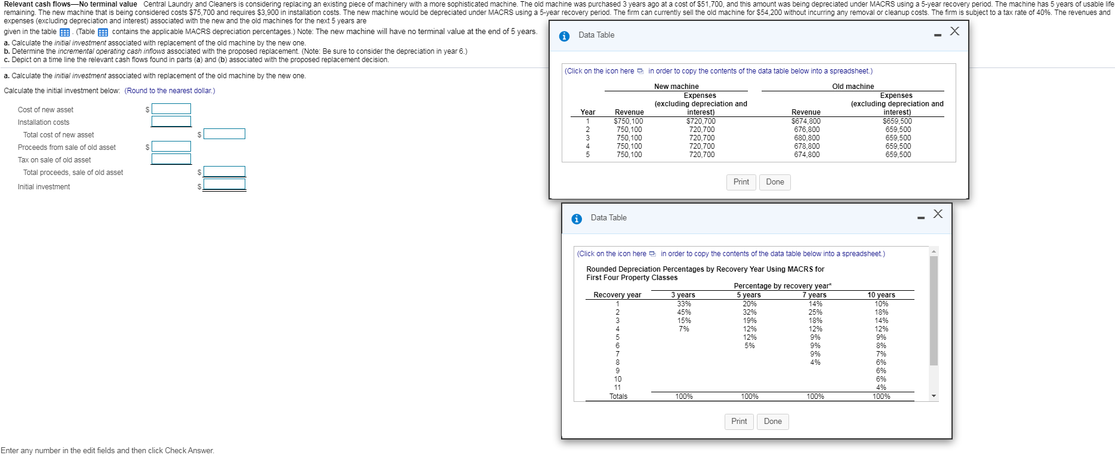1115x455 pixels.
Task: Click the MACRS table scrollbar thumb
Action: coord(934,310)
